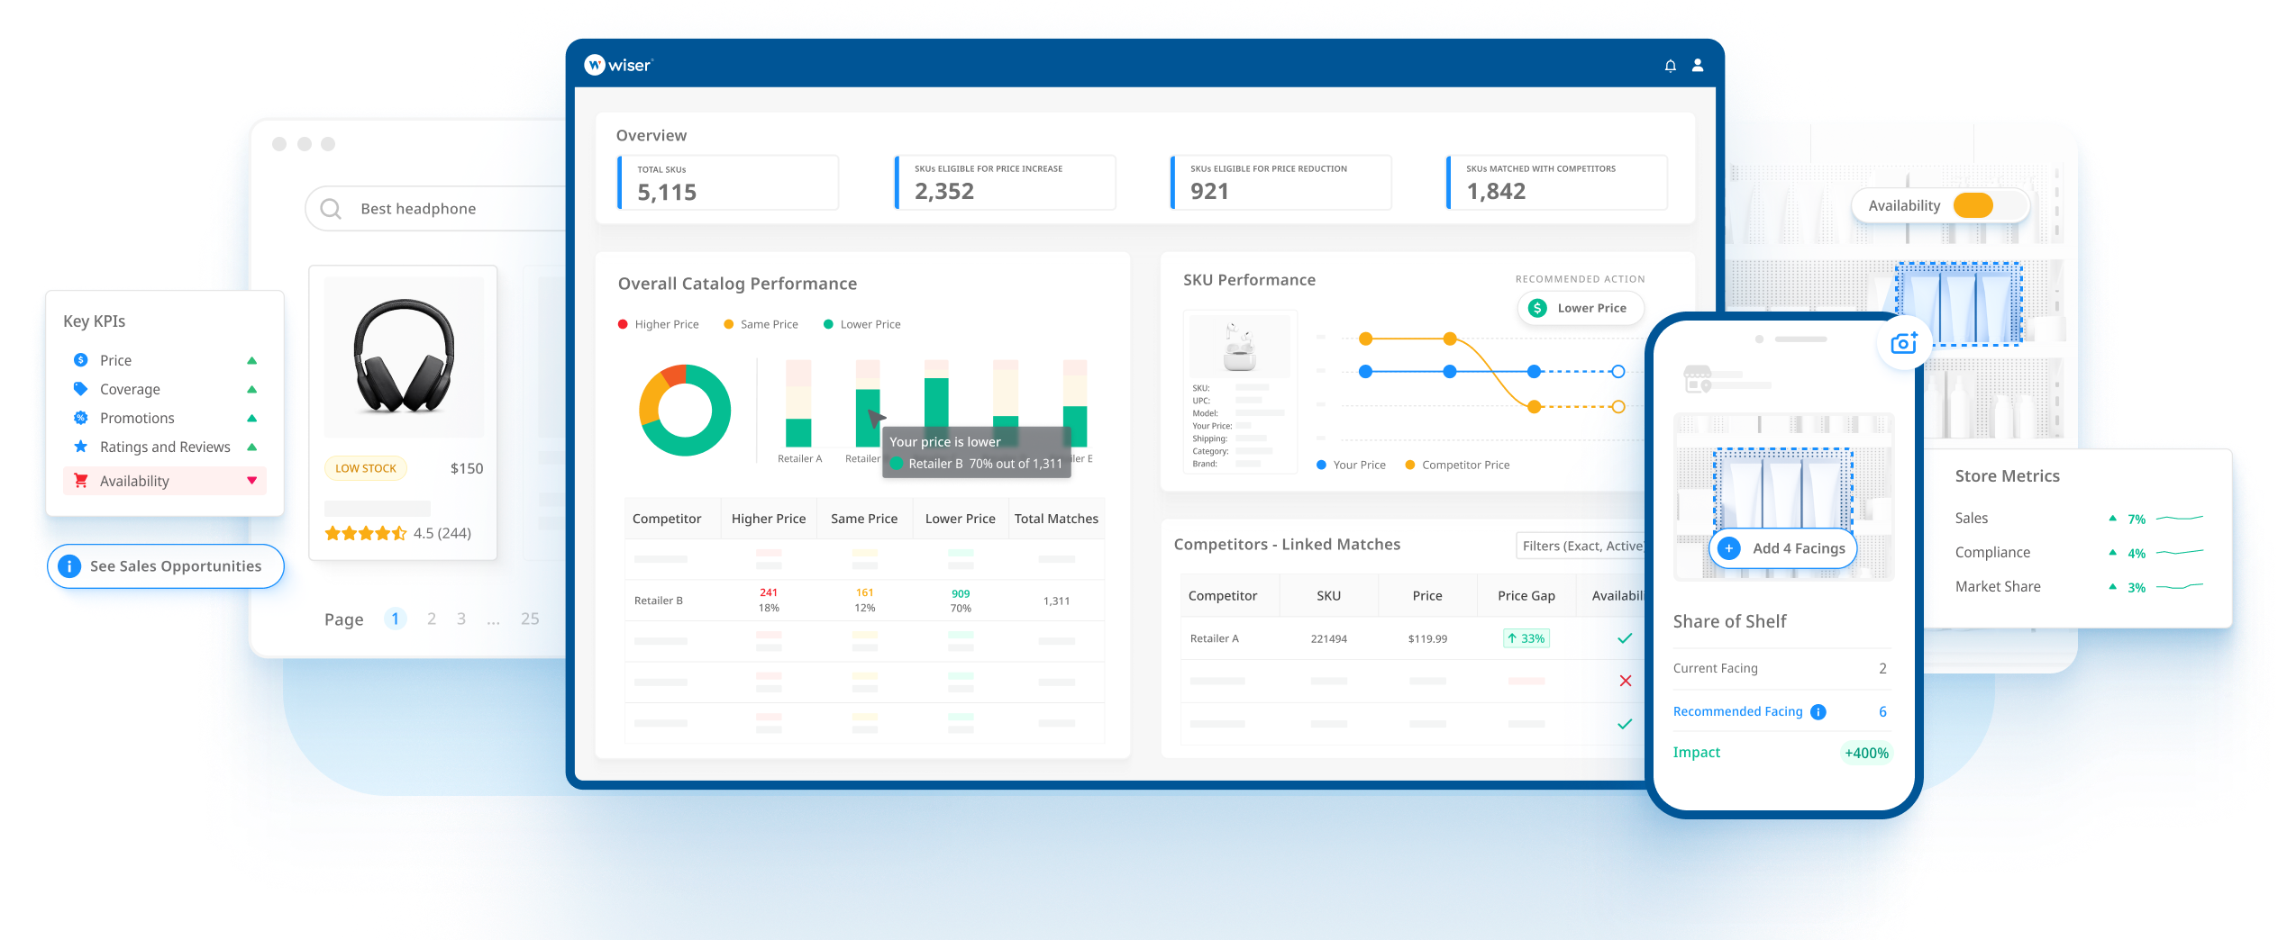The width and height of the screenshot is (2278, 940).
Task: Click the Price dollar icon in Key KPIs
Action: pos(80,359)
